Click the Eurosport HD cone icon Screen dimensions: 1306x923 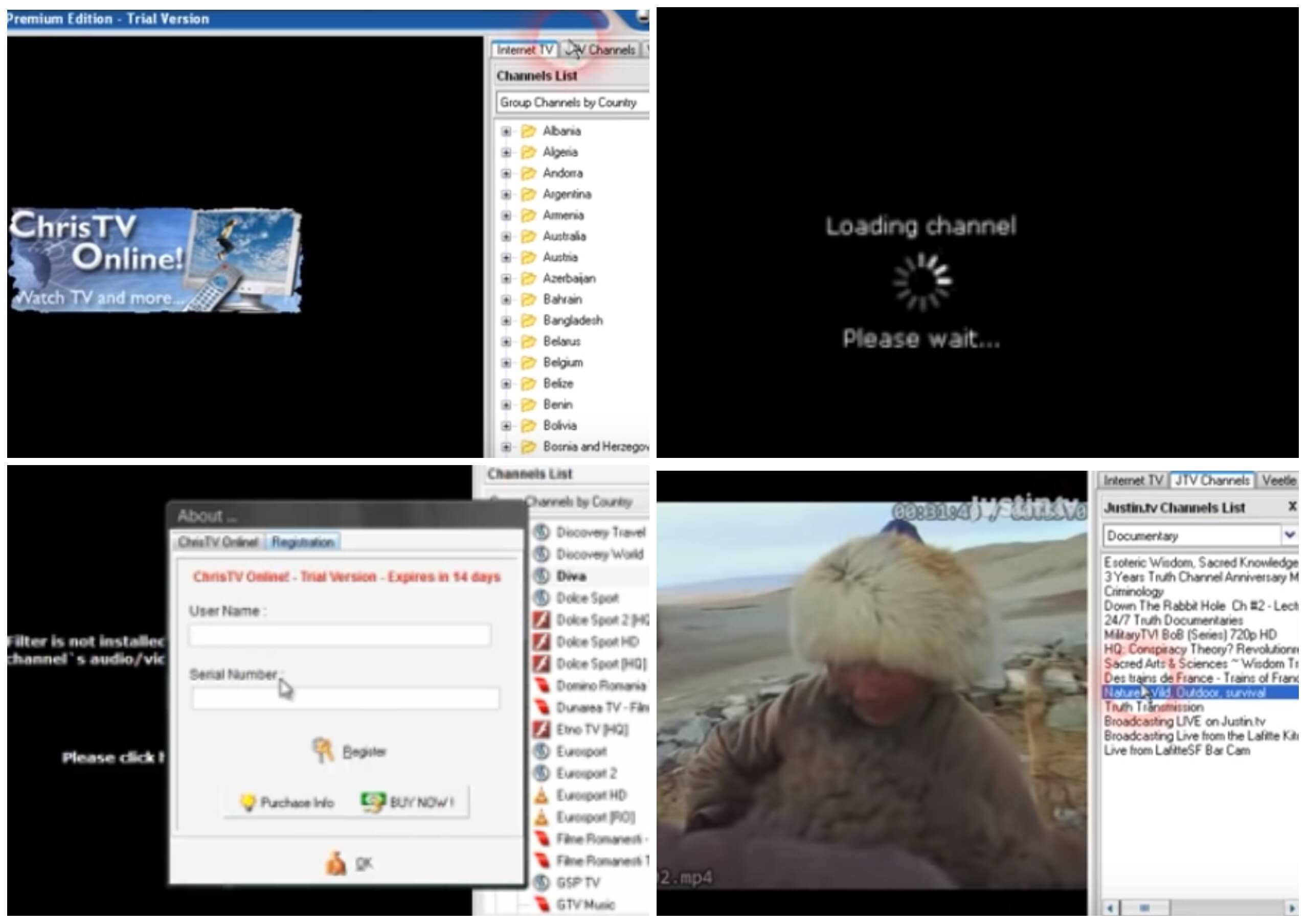pyautogui.click(x=542, y=795)
